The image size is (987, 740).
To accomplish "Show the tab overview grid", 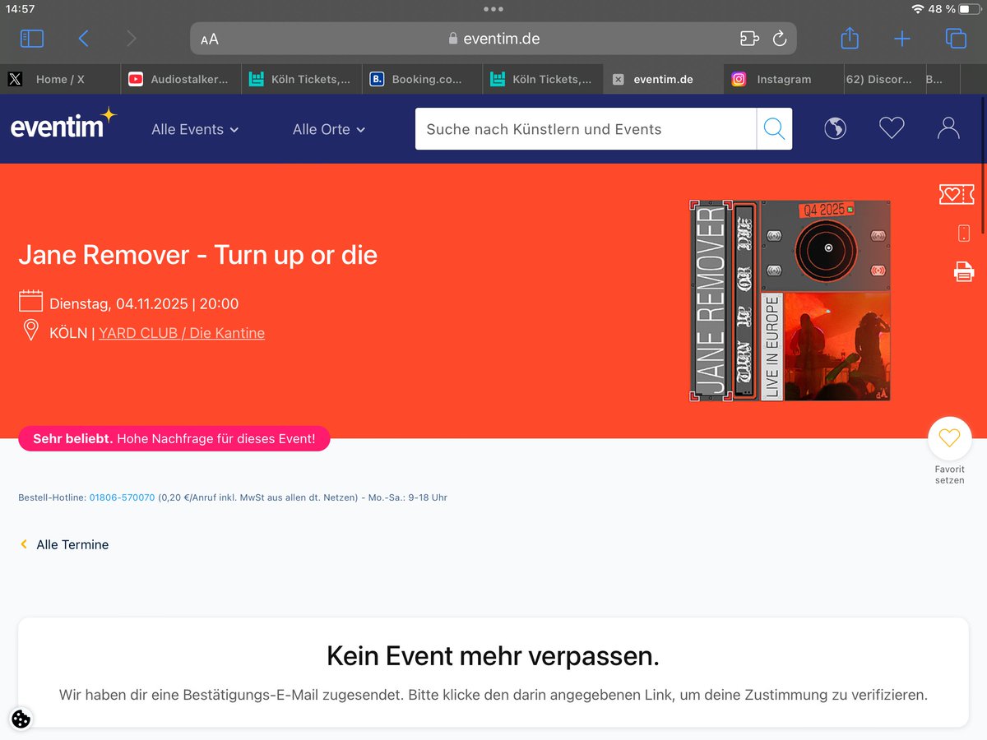I will (x=955, y=39).
